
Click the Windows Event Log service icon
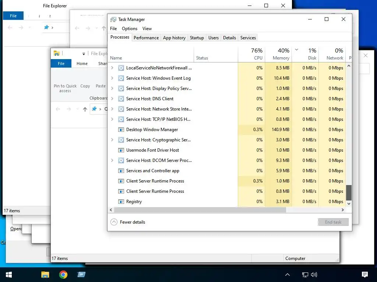[121, 78]
